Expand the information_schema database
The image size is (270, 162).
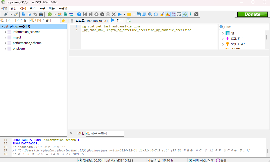(x=5, y=32)
